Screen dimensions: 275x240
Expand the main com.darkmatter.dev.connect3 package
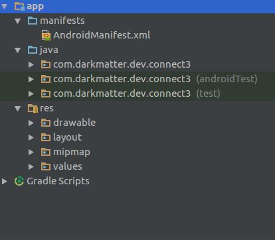coord(31,64)
